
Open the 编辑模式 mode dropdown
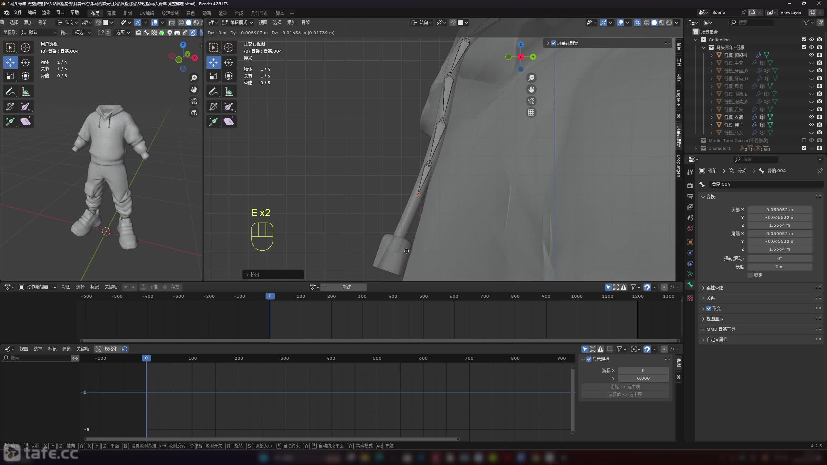point(238,22)
